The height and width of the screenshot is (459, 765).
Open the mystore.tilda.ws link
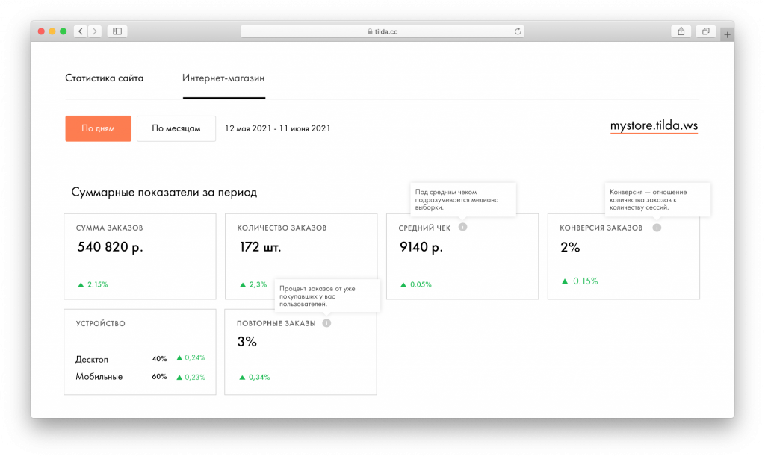pos(654,126)
